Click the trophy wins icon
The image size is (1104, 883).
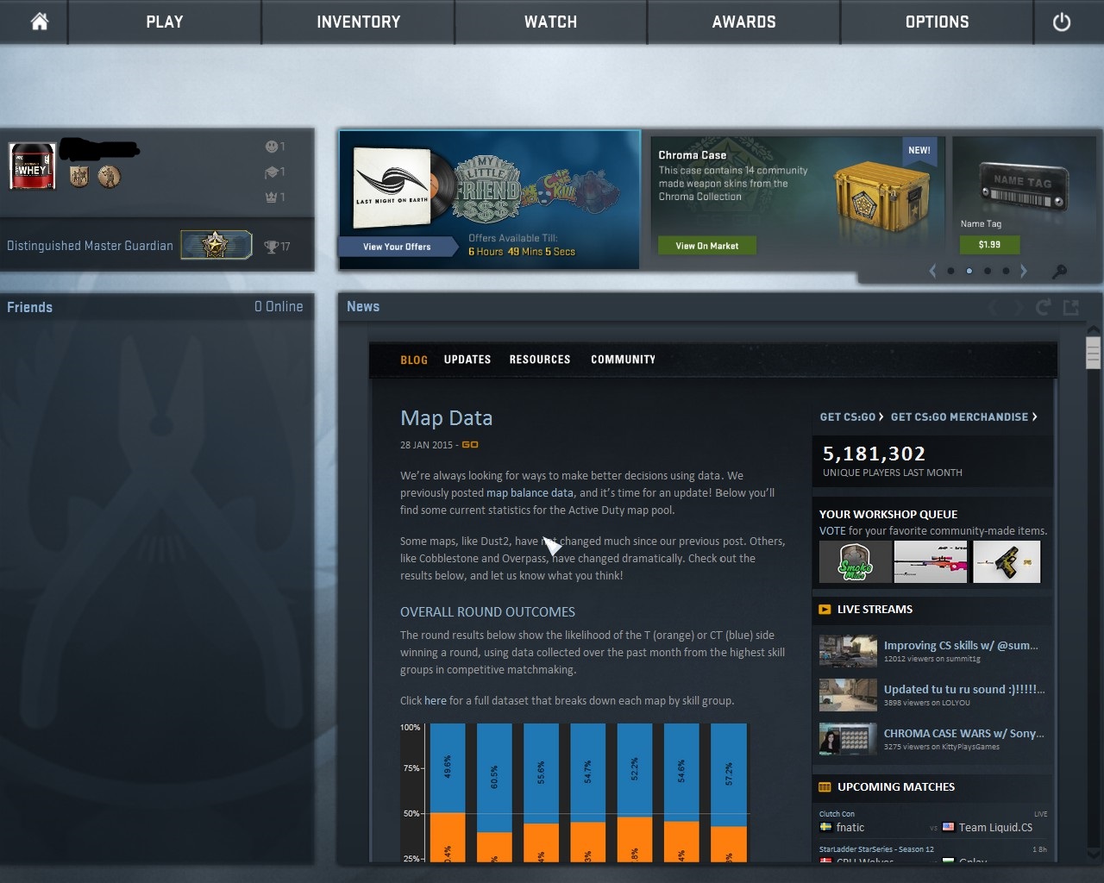272,247
